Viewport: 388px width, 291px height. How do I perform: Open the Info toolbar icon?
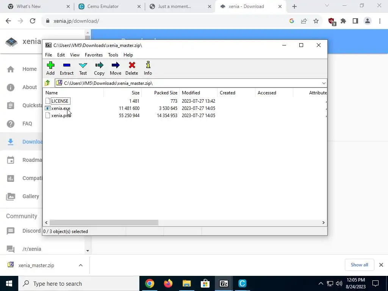(x=148, y=69)
